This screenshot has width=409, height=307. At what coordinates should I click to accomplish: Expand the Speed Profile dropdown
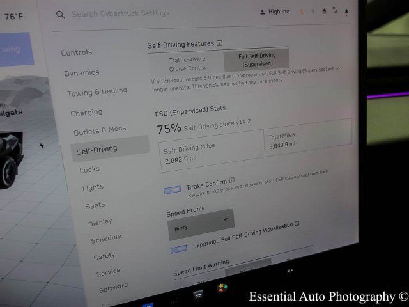[201, 224]
